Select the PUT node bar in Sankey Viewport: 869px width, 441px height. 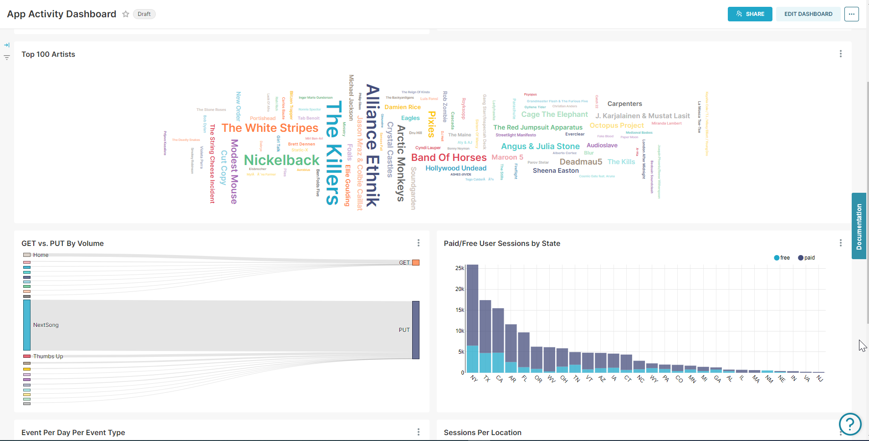tap(416, 330)
